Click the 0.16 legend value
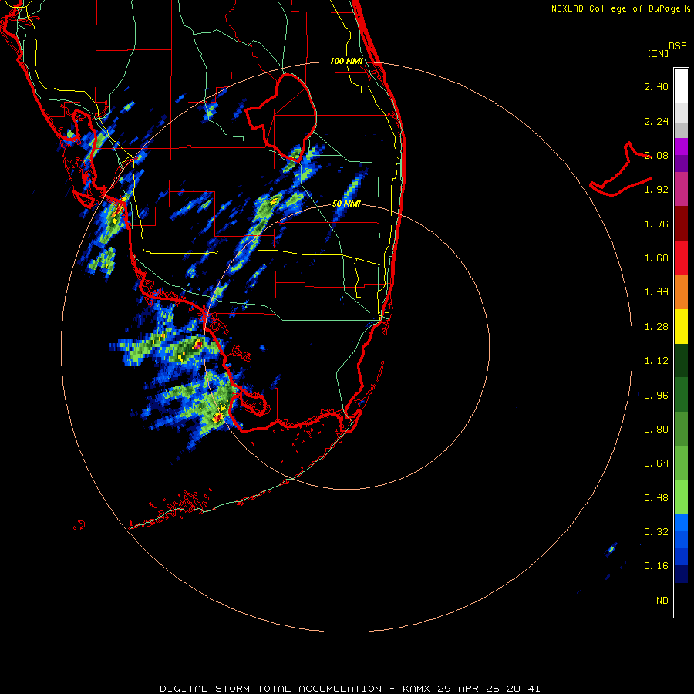This screenshot has width=694, height=694. click(x=656, y=566)
